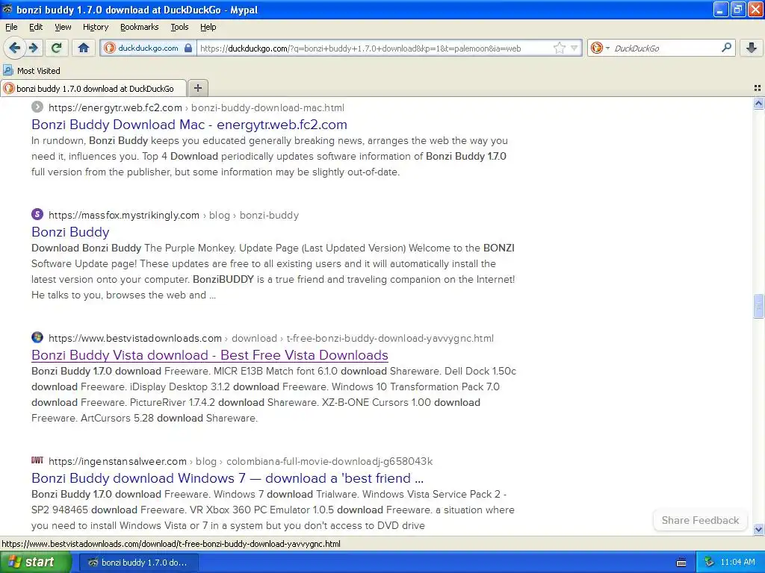This screenshot has width=765, height=573.
Task: Open Bonzi Buddy Download Mac result link
Action: [x=189, y=125]
